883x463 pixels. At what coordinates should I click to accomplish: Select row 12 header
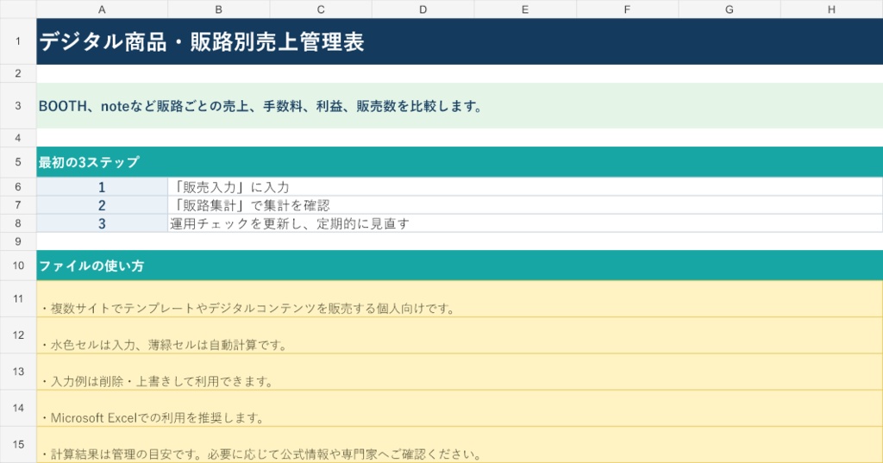18,335
